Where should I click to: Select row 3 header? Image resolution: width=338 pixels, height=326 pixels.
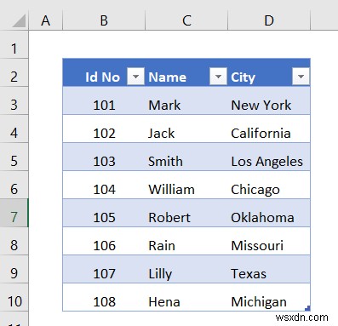pos(14,100)
